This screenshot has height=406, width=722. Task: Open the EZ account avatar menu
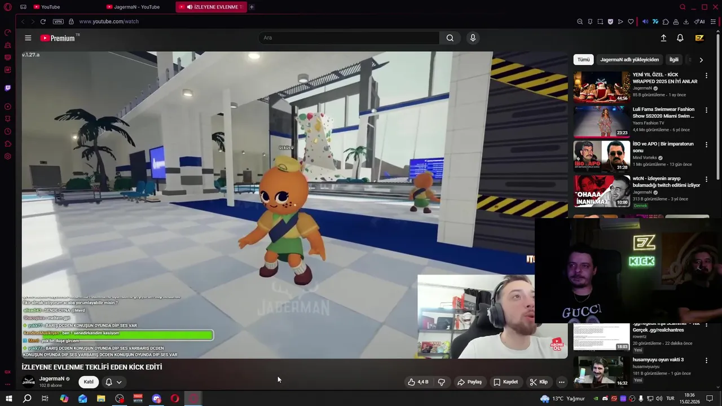[x=699, y=38]
